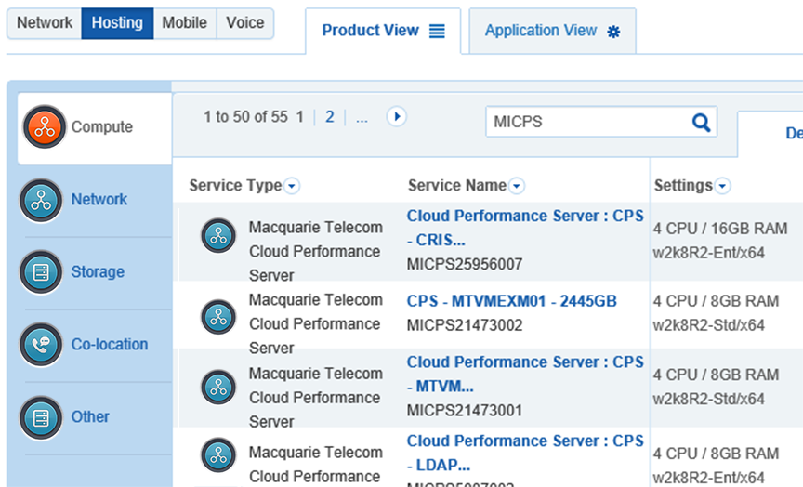Open Settings column sort dropdown
803x487 pixels.
(722, 185)
